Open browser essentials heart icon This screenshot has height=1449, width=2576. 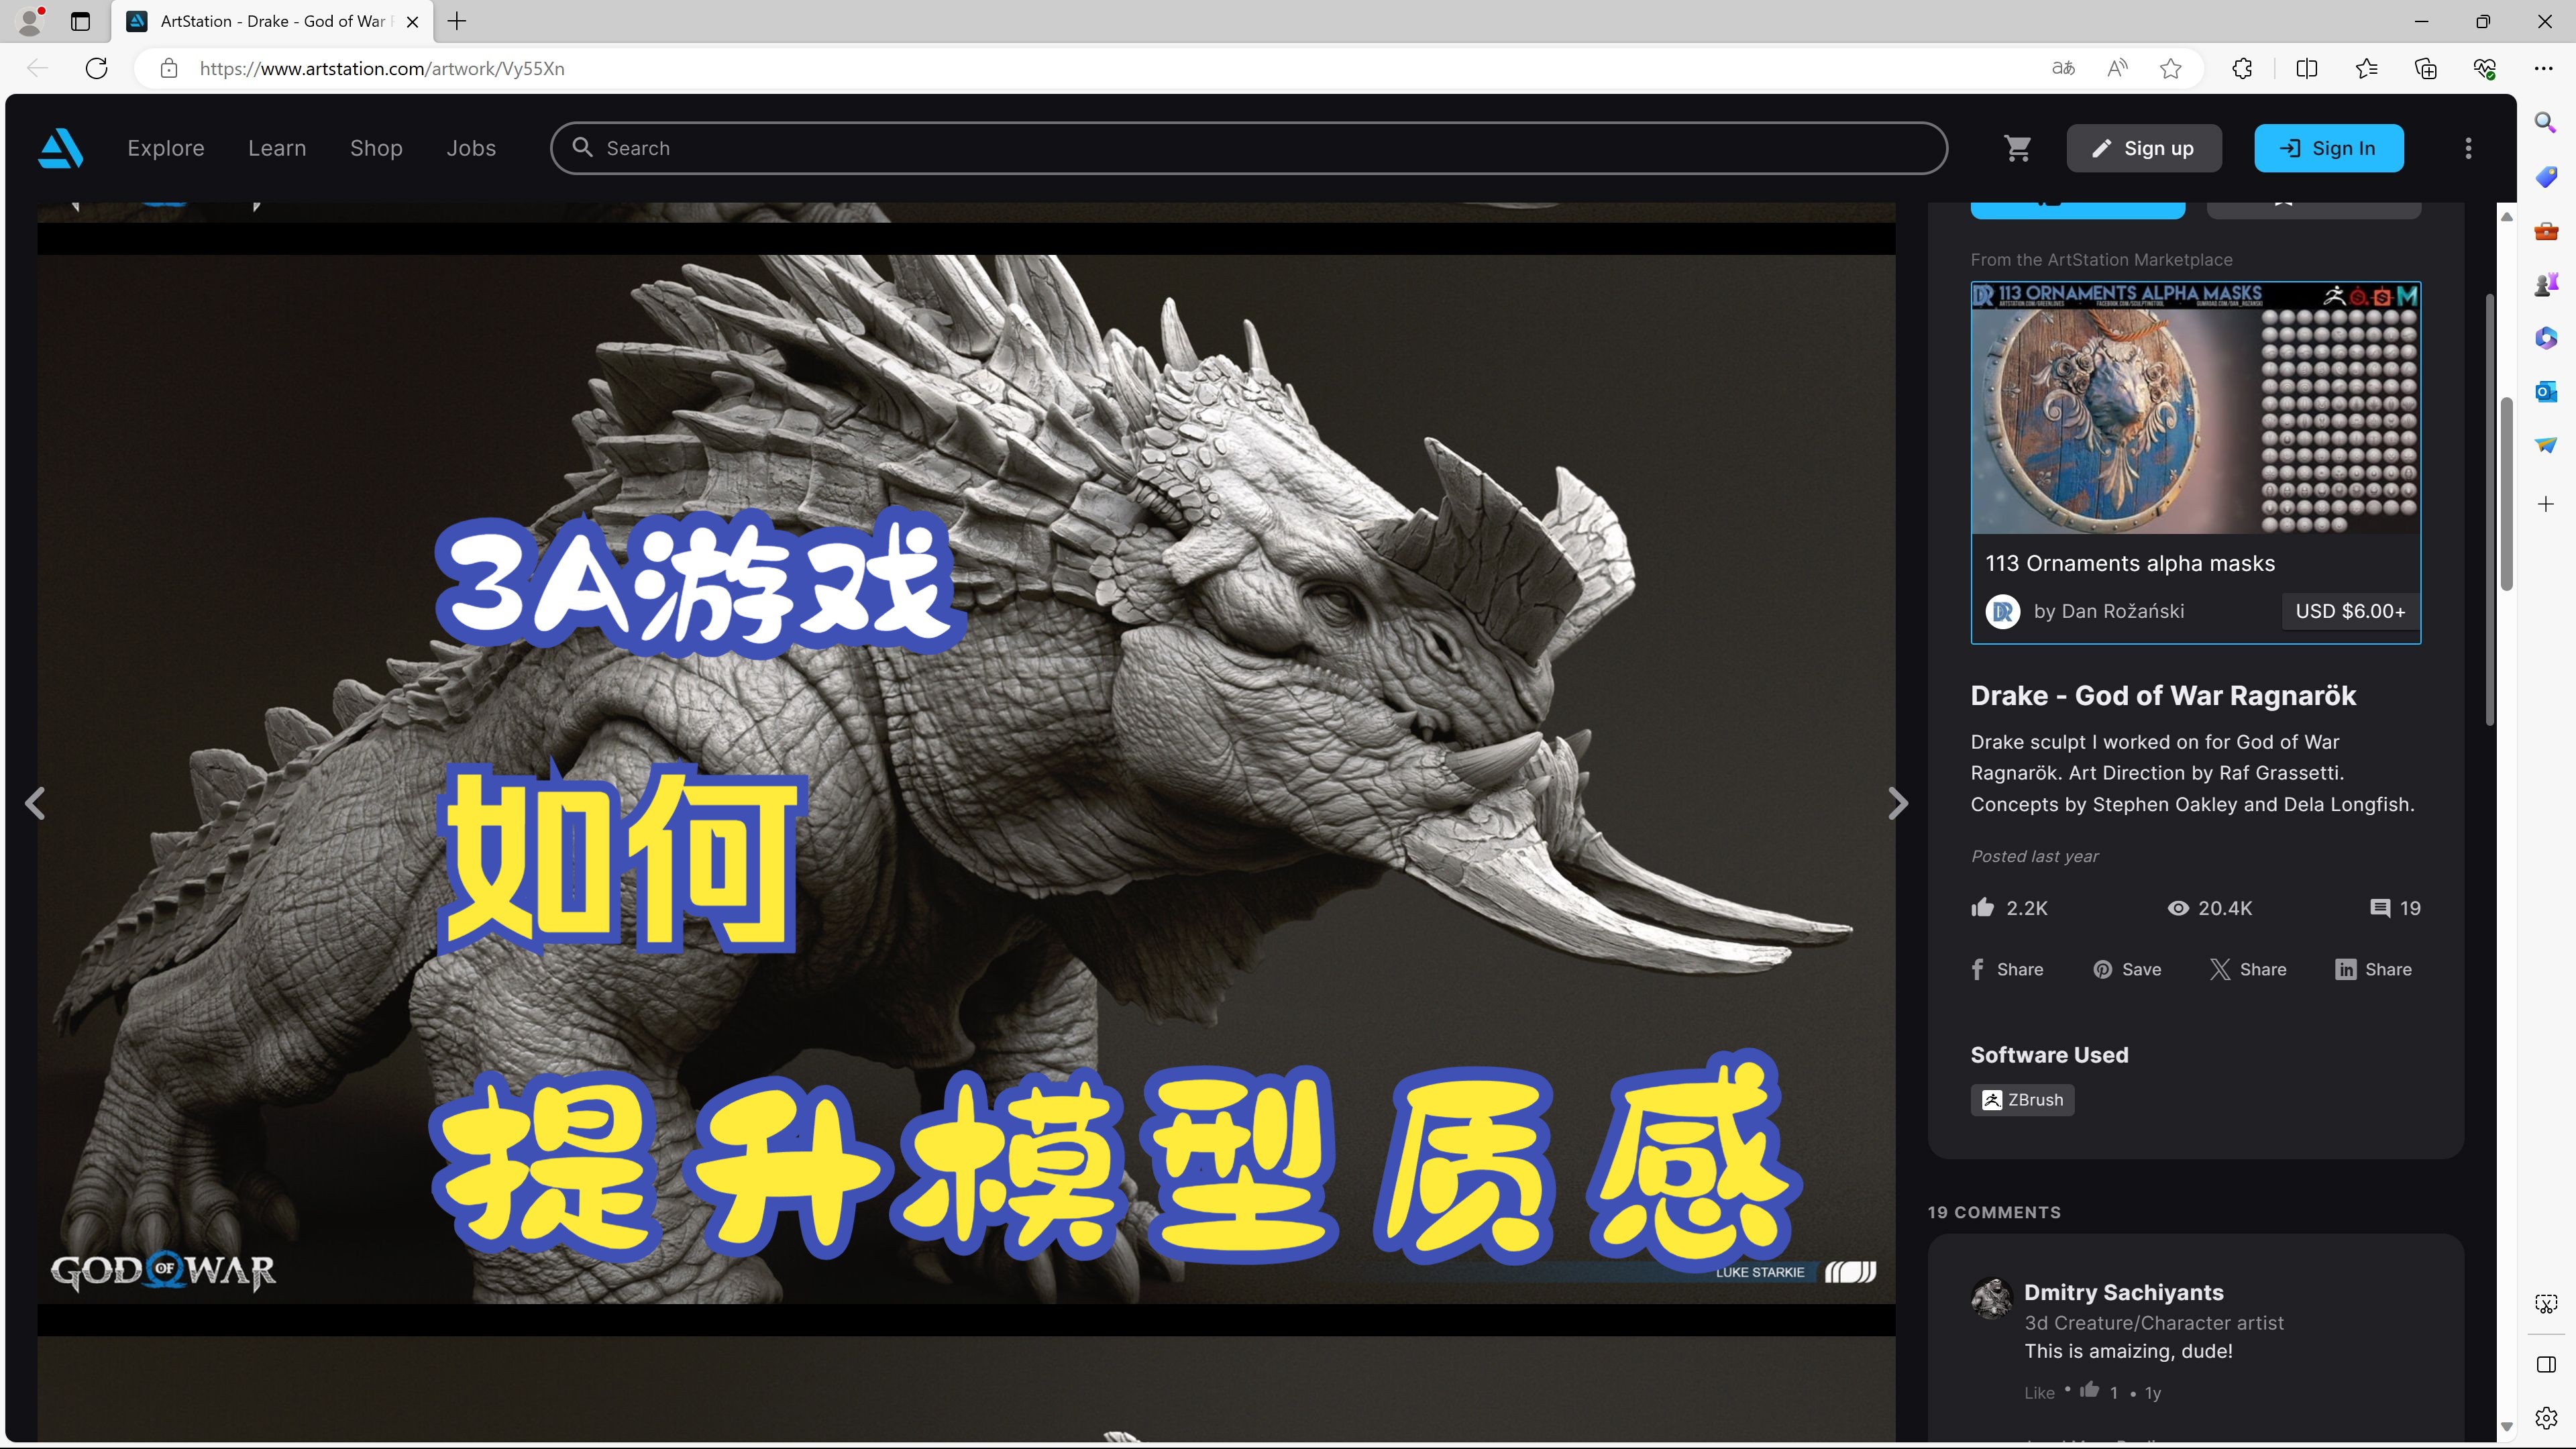(2485, 68)
